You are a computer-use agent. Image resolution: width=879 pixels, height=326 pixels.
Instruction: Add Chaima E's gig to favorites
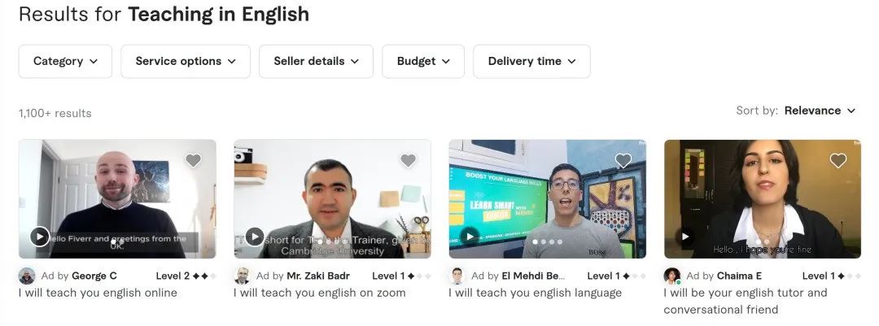838,161
